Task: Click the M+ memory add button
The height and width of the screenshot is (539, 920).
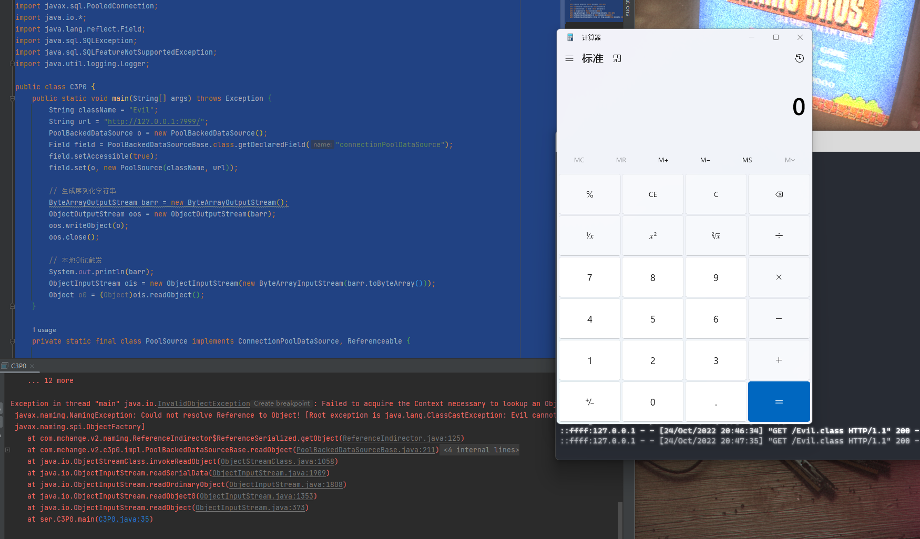Action: point(663,160)
